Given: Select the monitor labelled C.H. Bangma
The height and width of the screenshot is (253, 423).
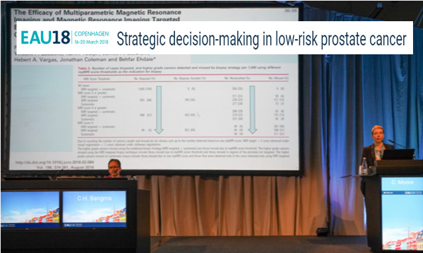Looking at the screenshot, I should point(94,209).
